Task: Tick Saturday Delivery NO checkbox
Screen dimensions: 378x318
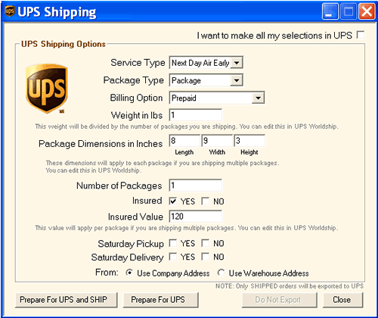Action: pos(206,257)
